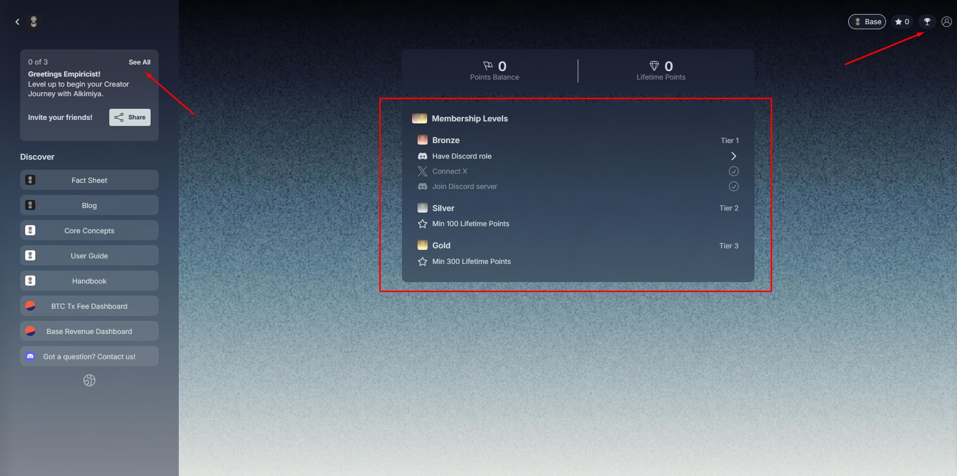
Task: Open the Base network selector
Action: (x=867, y=22)
